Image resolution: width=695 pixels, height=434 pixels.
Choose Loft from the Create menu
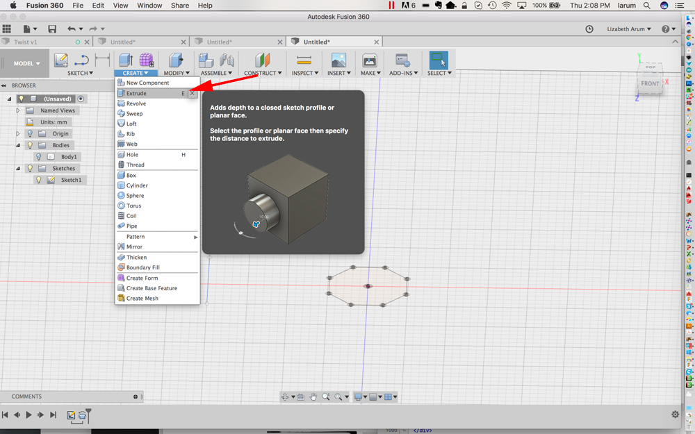coord(157,124)
